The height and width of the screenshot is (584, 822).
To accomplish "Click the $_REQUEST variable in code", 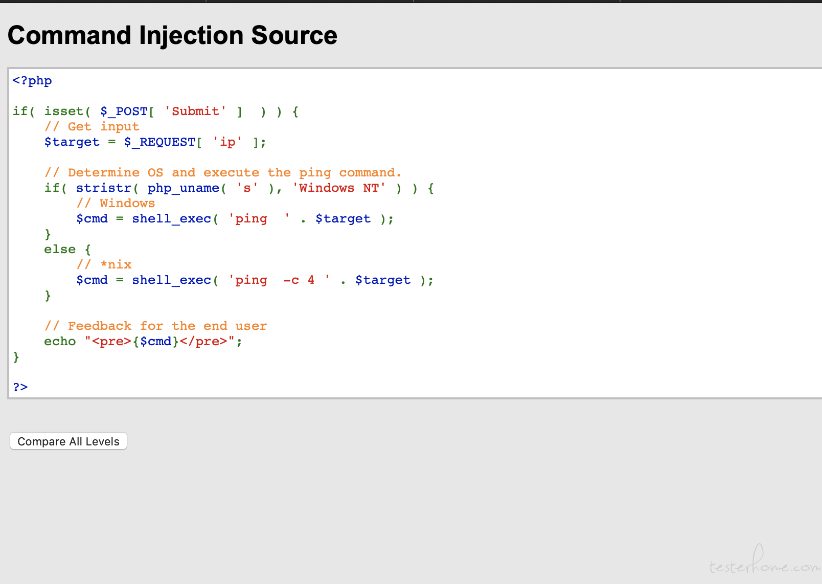I will [x=160, y=142].
